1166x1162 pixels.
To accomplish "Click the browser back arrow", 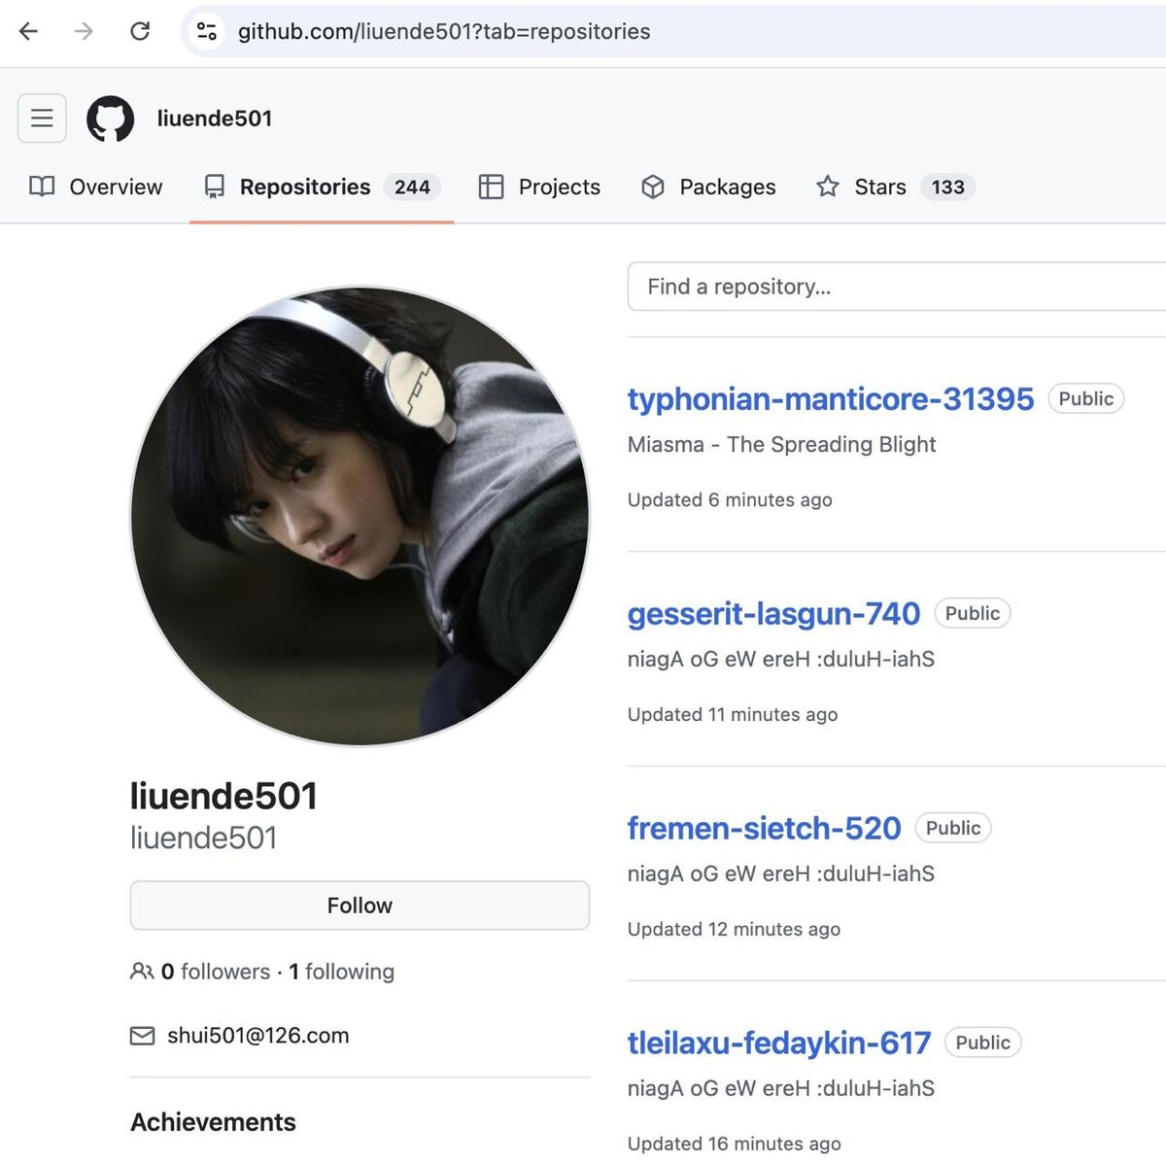I will coord(29,31).
